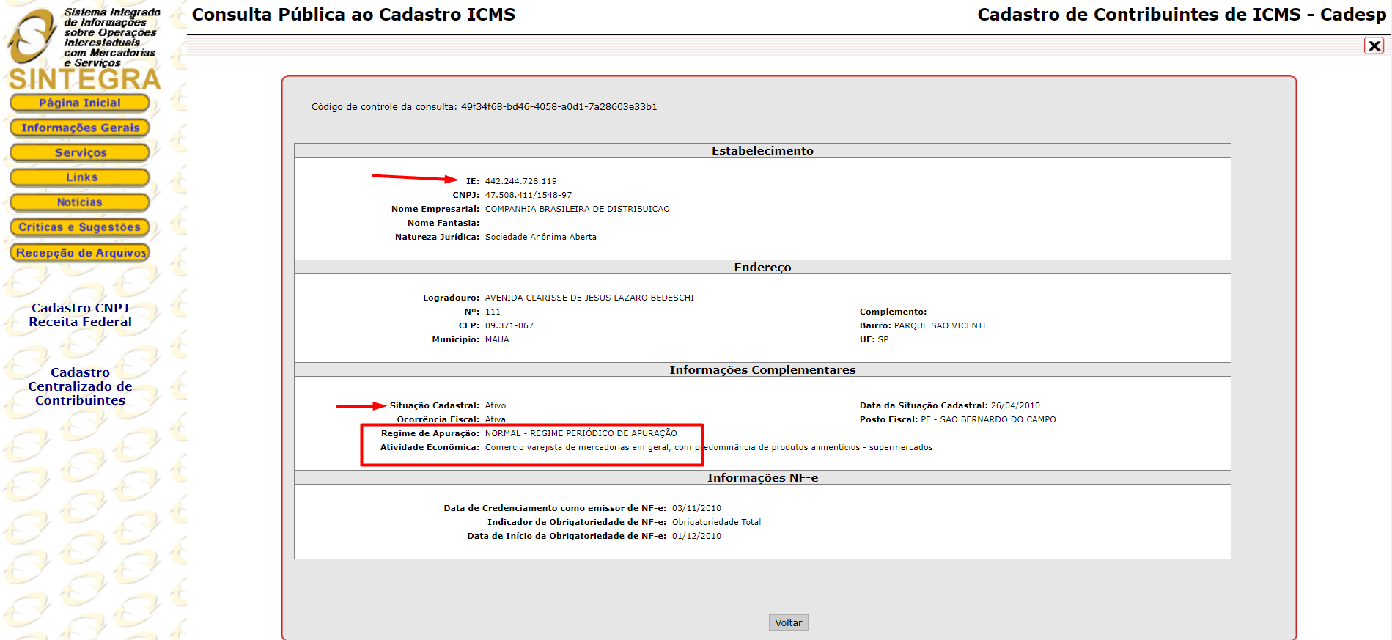Click the Informações NF-e section header

[x=762, y=478]
